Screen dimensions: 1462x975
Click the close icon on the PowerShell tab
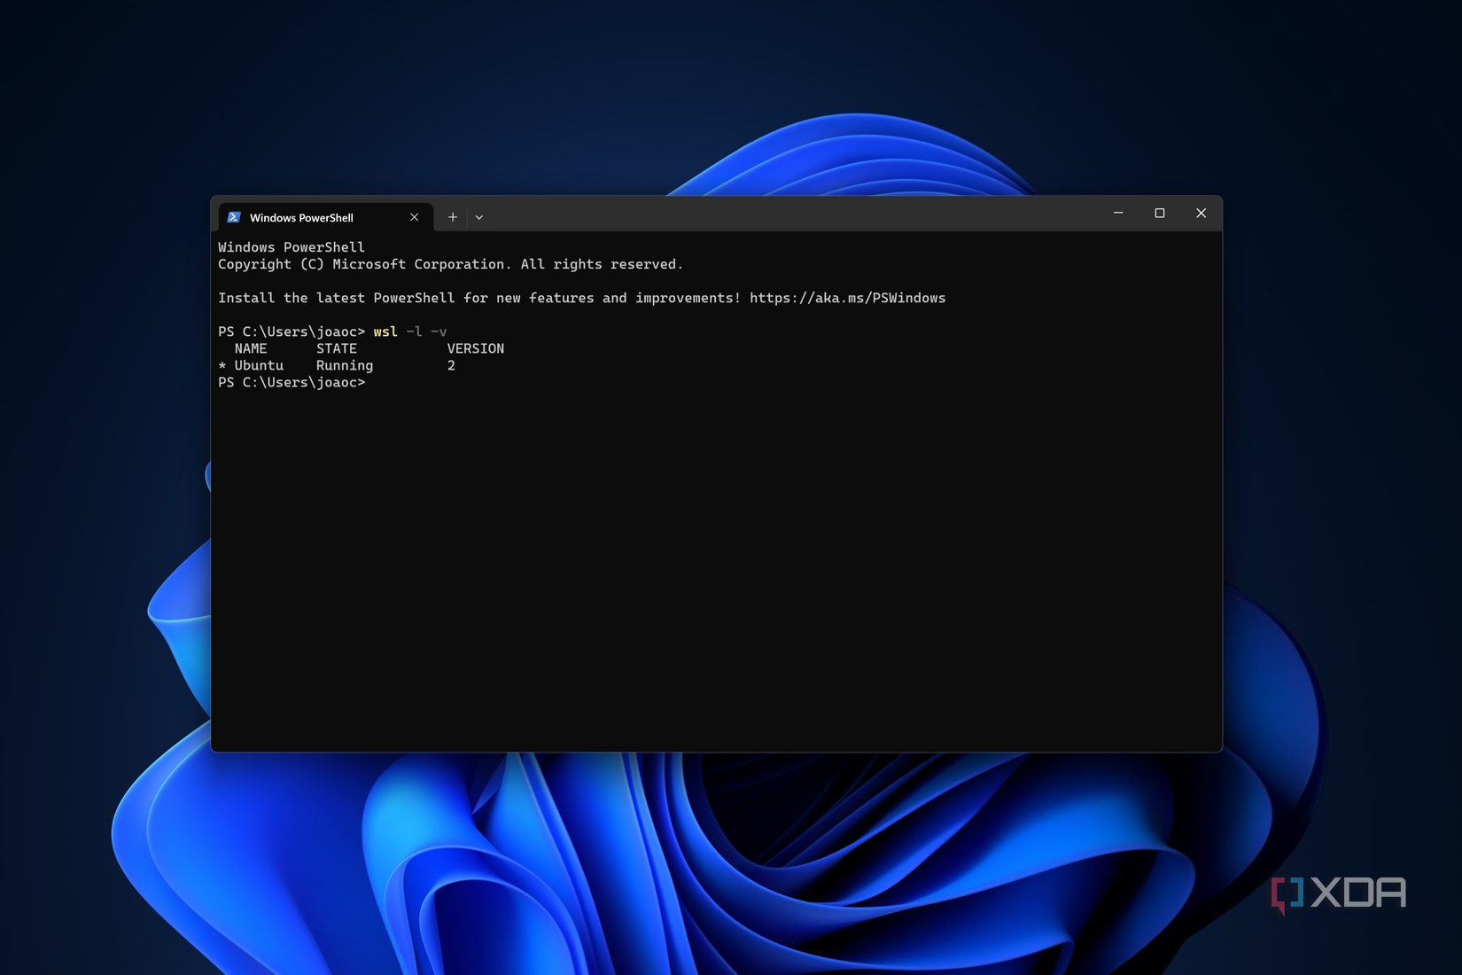click(414, 217)
